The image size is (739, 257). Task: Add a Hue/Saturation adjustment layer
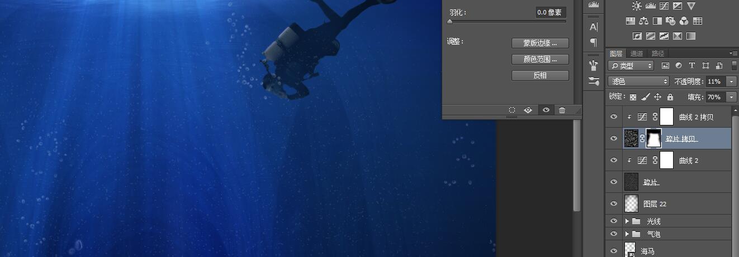point(630,21)
